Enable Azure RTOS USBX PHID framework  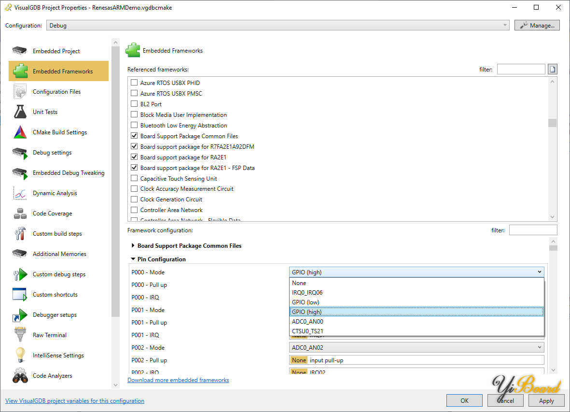pyautogui.click(x=134, y=83)
